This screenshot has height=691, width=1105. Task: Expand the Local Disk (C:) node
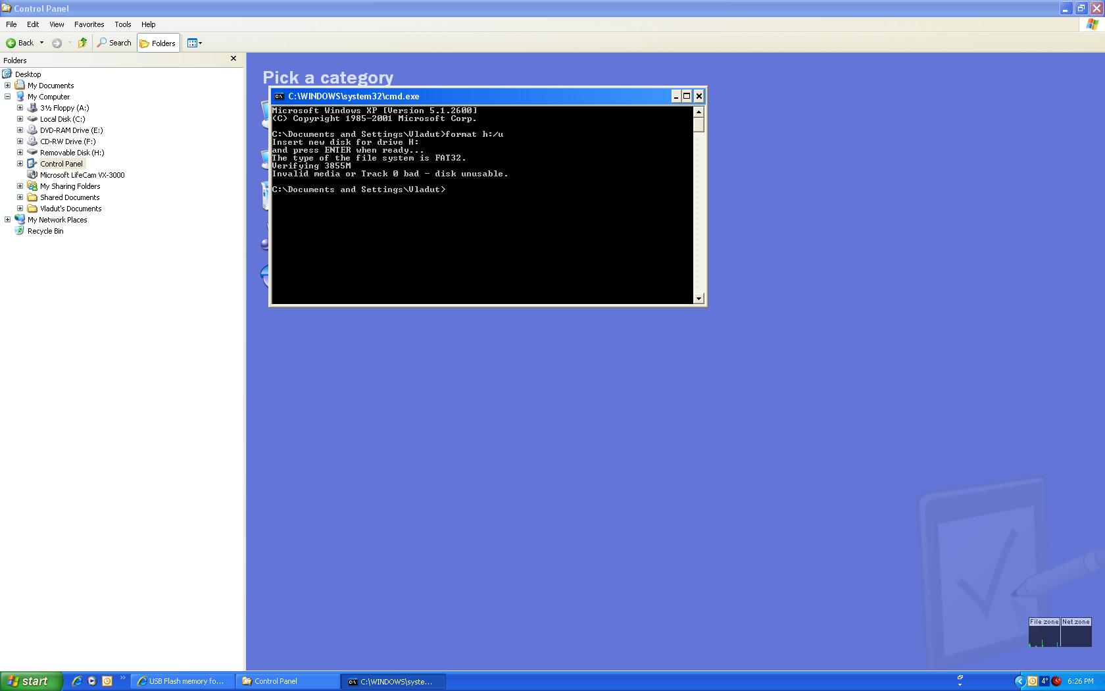click(x=20, y=118)
